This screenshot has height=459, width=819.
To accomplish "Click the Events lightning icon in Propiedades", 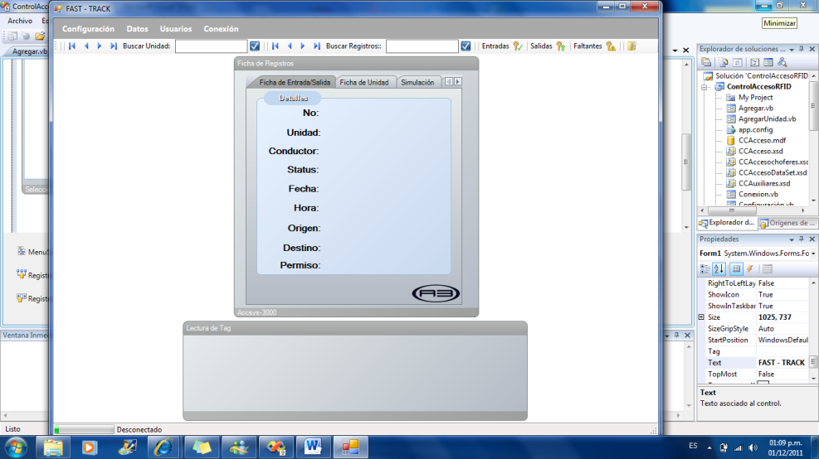I will 749,268.
